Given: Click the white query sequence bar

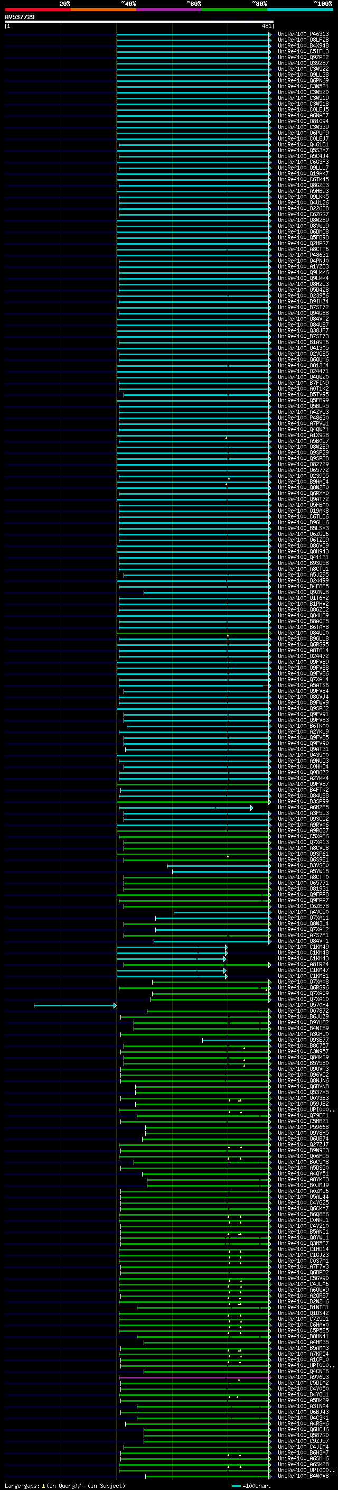Looking at the screenshot, I should pos(139,22).
